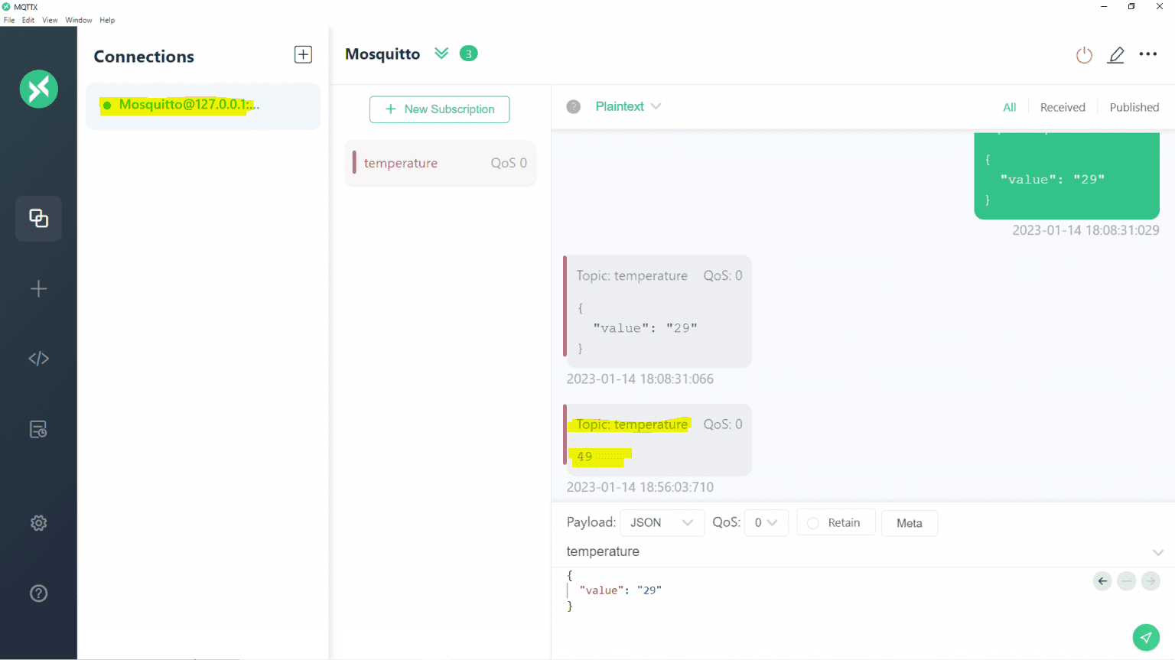Expand the Plaintext format dropdown
The width and height of the screenshot is (1175, 660).
(628, 107)
